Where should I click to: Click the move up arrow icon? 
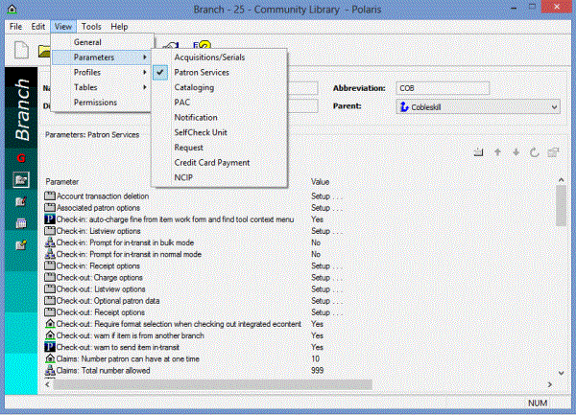click(x=497, y=152)
